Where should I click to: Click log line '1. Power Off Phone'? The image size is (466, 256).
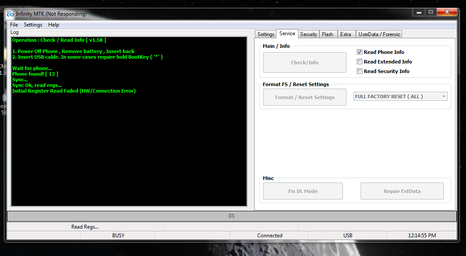74,51
